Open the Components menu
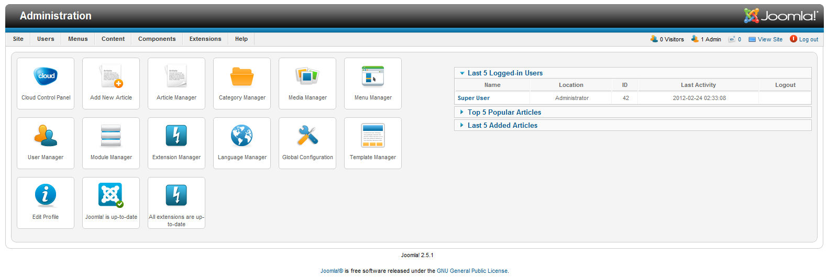The image size is (827, 277). click(157, 39)
